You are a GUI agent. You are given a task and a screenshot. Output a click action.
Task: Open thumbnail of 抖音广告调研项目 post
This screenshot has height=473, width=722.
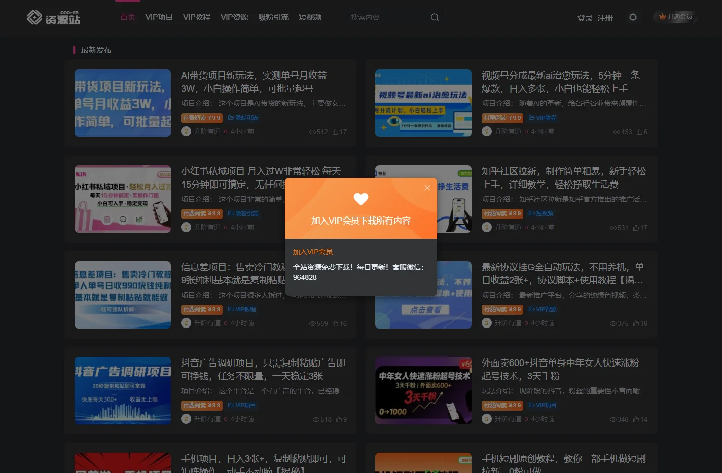(123, 390)
